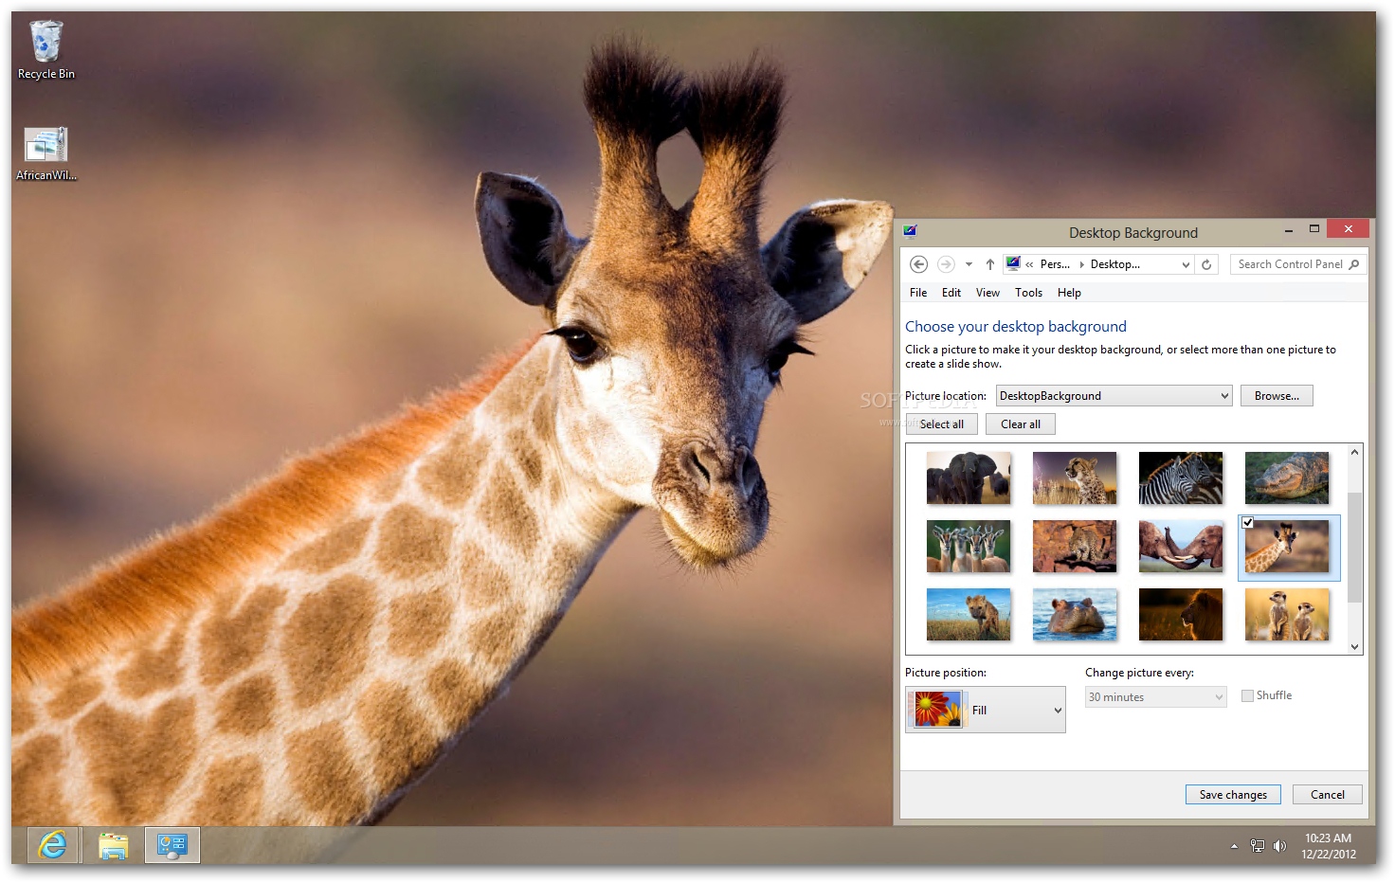Viewport: 1395px width, 883px height.
Task: Click the Cancel button
Action: [1328, 795]
